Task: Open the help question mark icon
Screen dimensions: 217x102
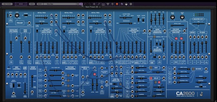Action: coord(131,4)
